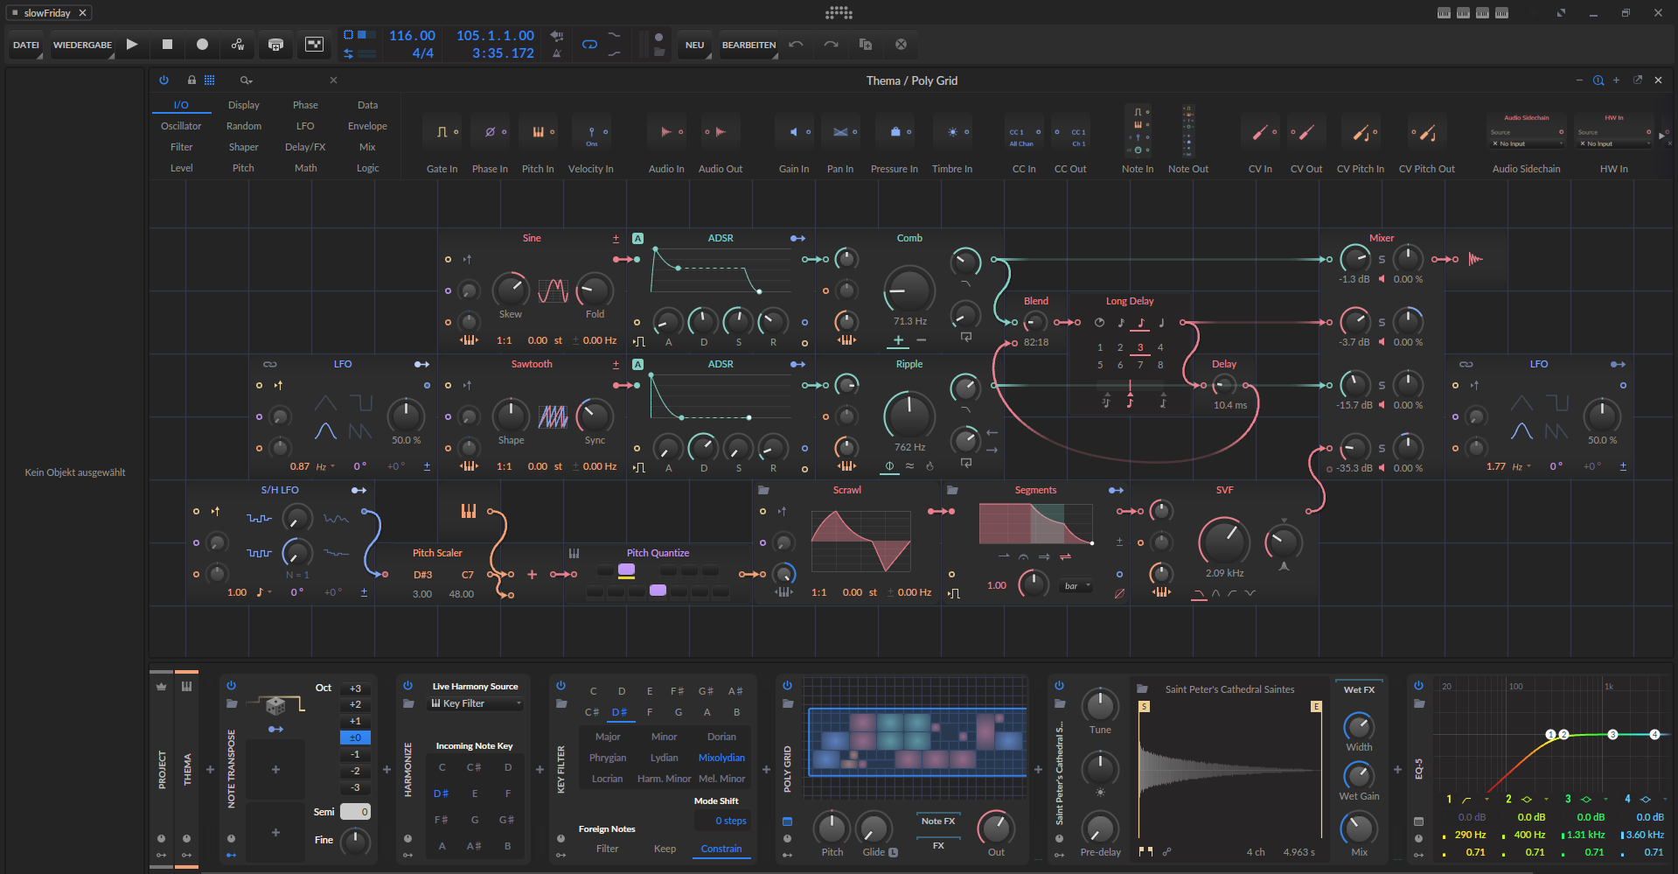Viewport: 1678px width, 874px height.
Task: Open the S/H LFO note unit dropdown
Action: coord(264,592)
